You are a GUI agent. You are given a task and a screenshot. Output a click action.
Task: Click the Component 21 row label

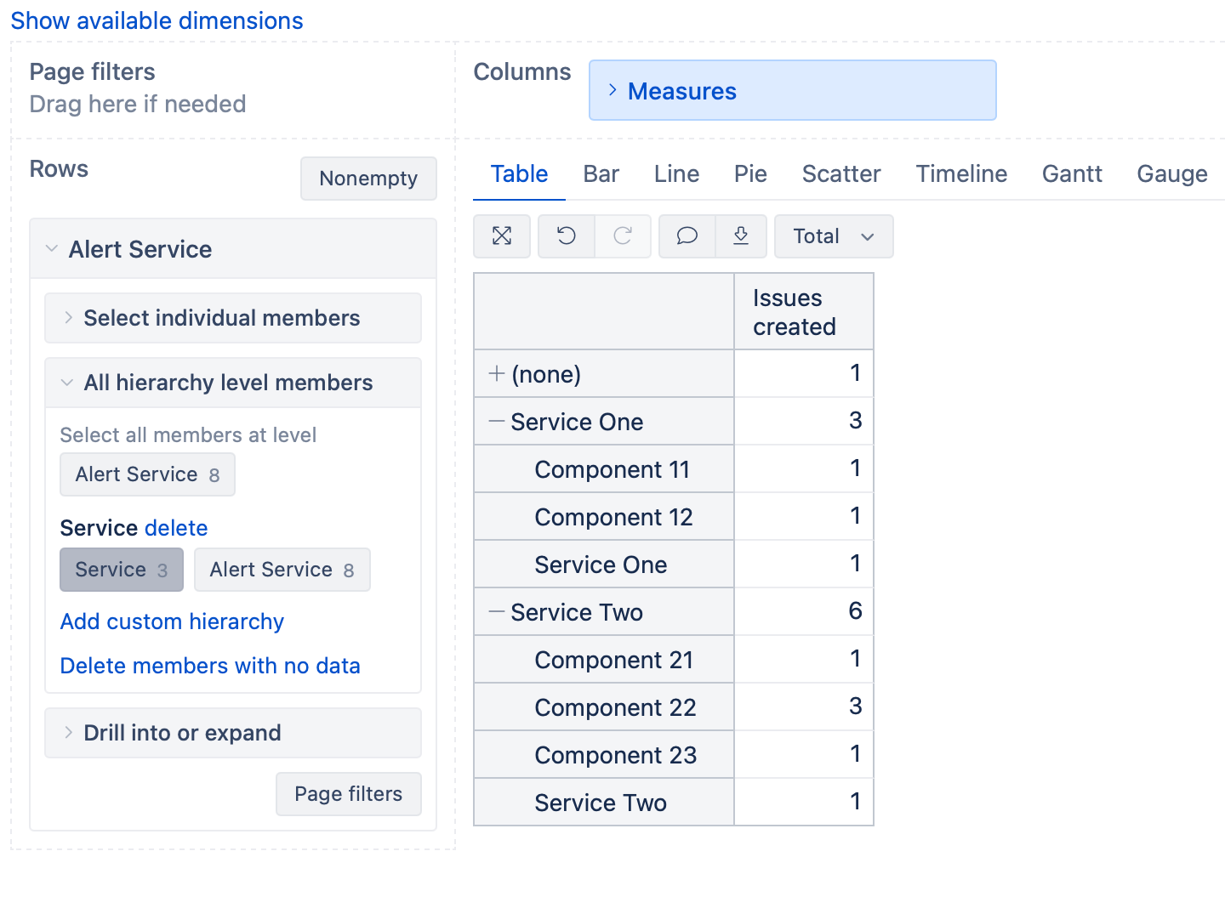pyautogui.click(x=614, y=660)
